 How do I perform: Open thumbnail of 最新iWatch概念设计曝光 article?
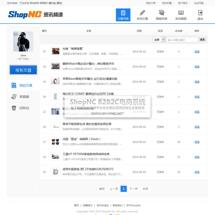coord(55,66)
